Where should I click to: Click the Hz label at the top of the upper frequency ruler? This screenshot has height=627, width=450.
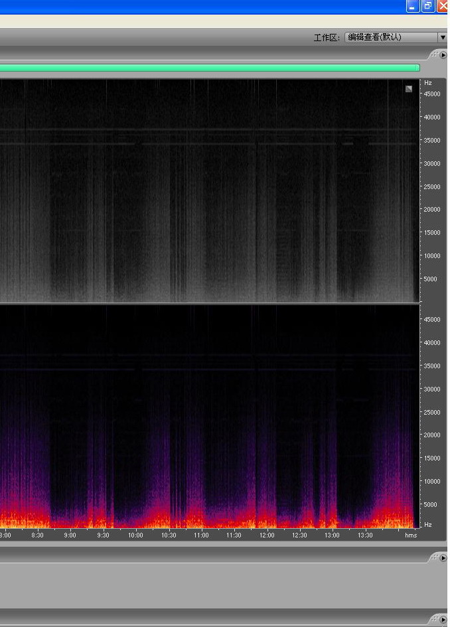(428, 83)
